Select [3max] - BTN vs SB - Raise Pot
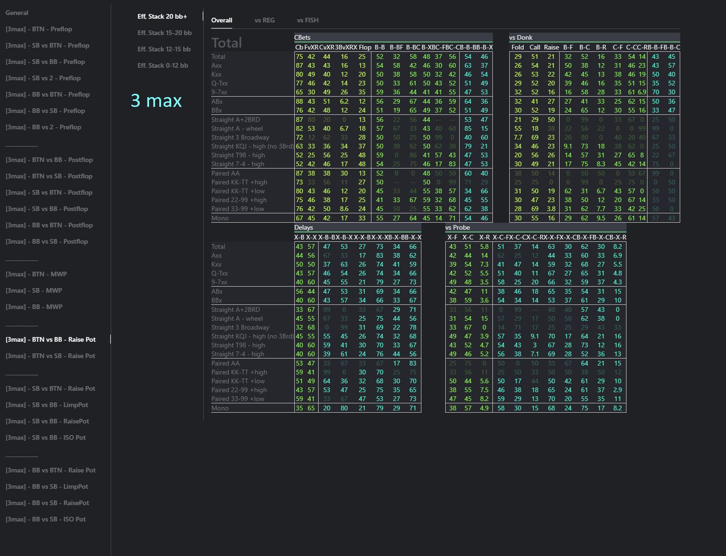 [x=50, y=356]
